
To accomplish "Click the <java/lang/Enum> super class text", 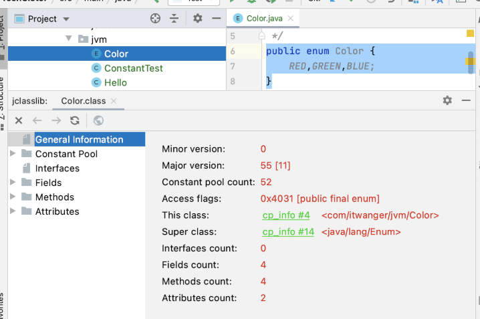I will click(361, 232).
